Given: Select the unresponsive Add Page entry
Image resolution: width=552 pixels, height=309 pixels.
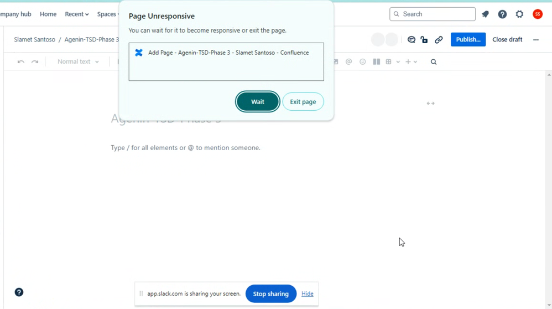Looking at the screenshot, I should click(226, 53).
